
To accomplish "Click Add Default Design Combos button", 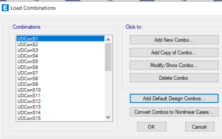I will (174, 98).
